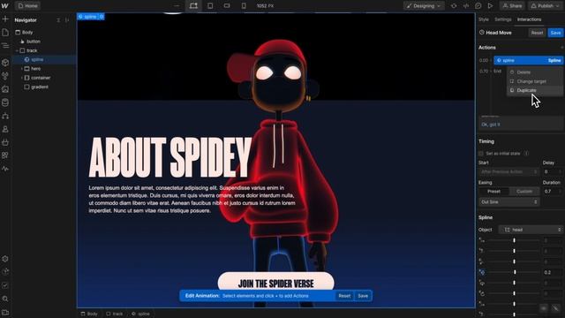Collapse the track tree node arrow
The height and width of the screenshot is (318, 565).
coord(17,51)
